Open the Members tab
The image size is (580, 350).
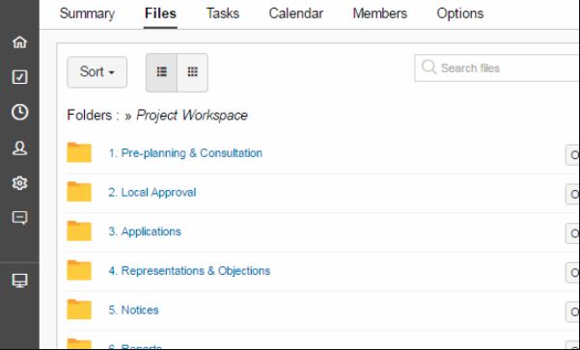click(380, 13)
